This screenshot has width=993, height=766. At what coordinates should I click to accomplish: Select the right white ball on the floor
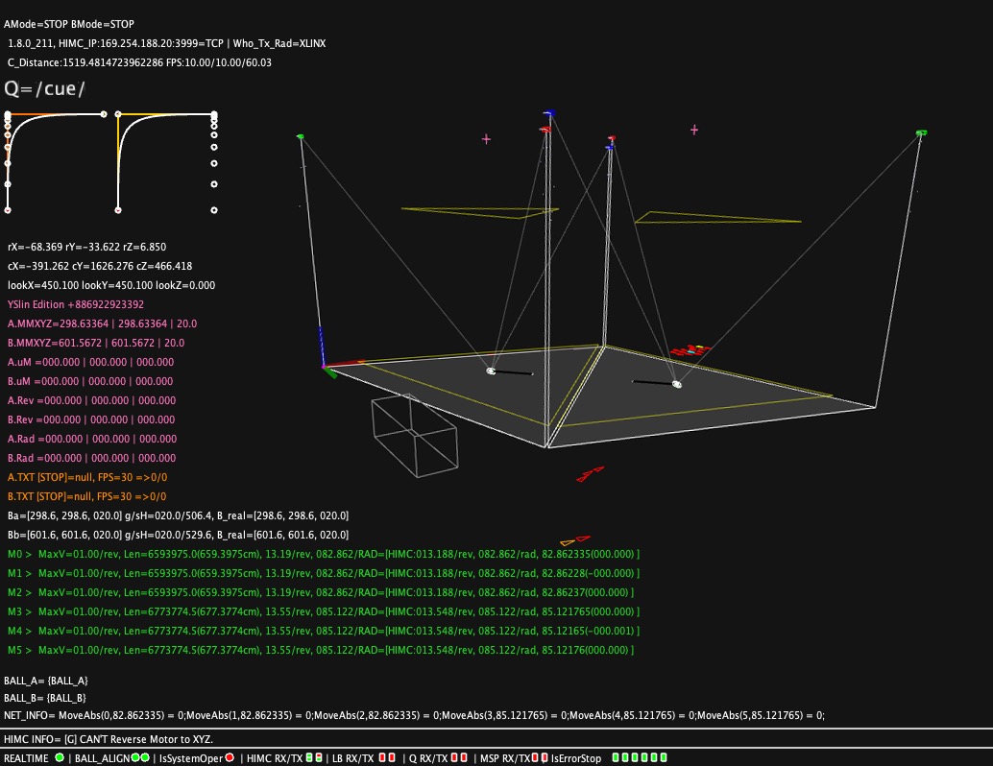677,384
